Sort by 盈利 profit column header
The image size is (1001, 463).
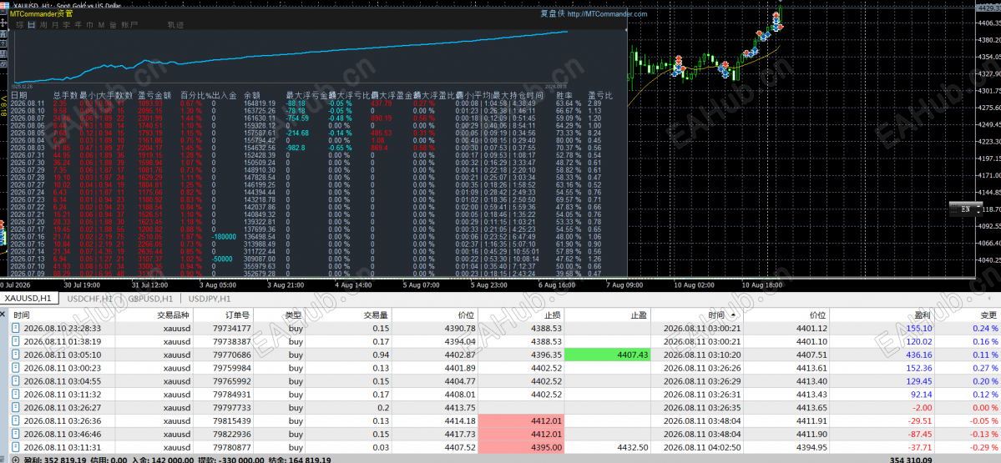923,315
